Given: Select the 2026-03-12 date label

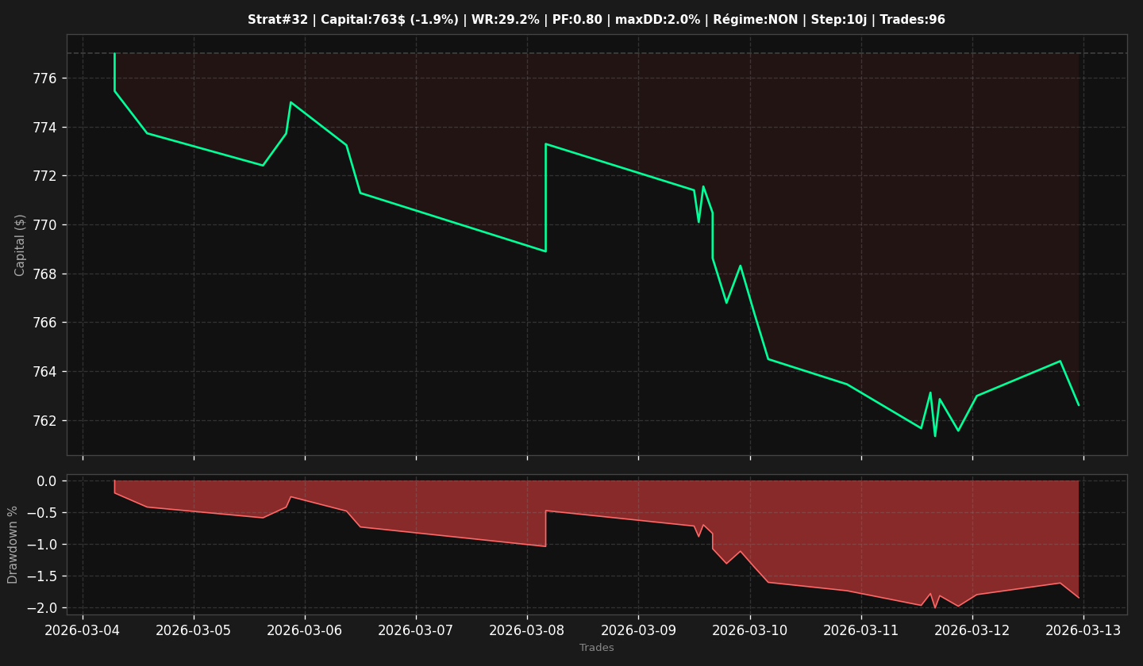Looking at the screenshot, I should coord(972,630).
